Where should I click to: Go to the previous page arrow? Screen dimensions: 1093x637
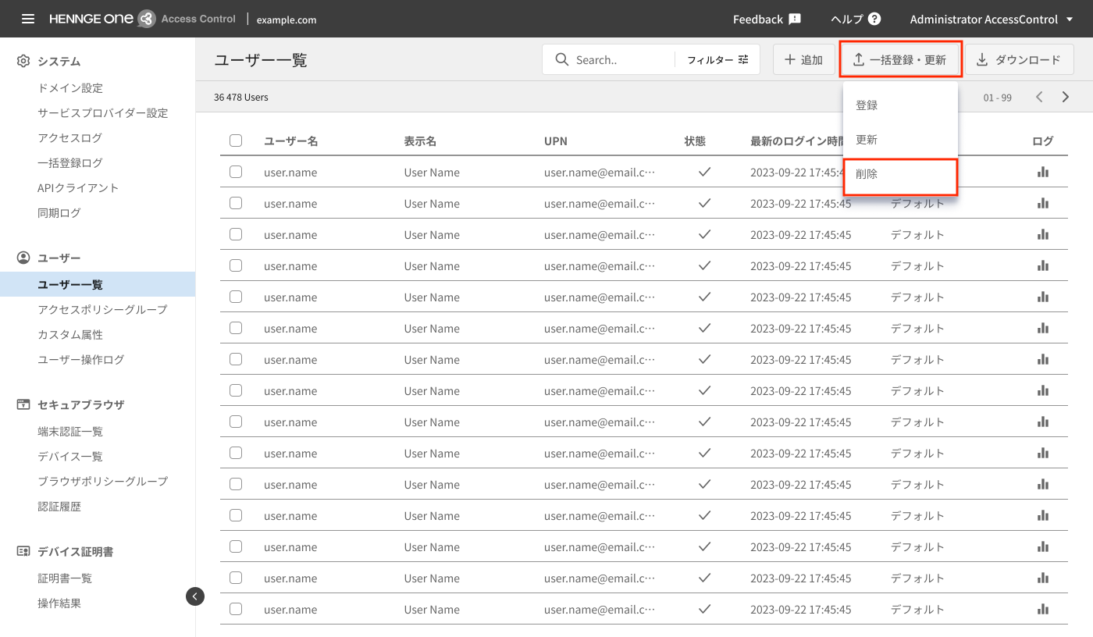1039,97
